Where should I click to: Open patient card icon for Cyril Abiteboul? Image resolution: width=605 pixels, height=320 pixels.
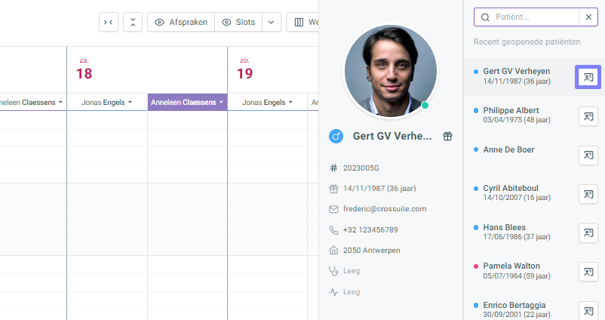[588, 194]
